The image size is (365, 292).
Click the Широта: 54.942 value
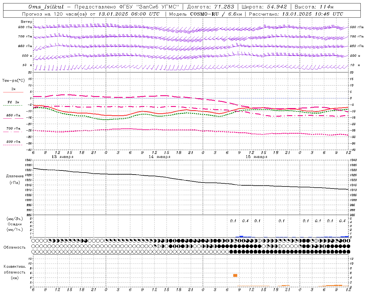[x=264, y=7]
